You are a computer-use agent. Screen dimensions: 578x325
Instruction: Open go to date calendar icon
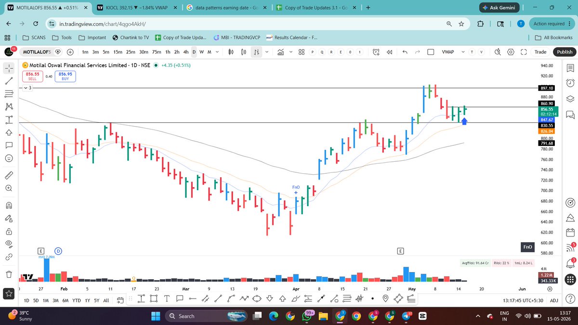pos(120,300)
